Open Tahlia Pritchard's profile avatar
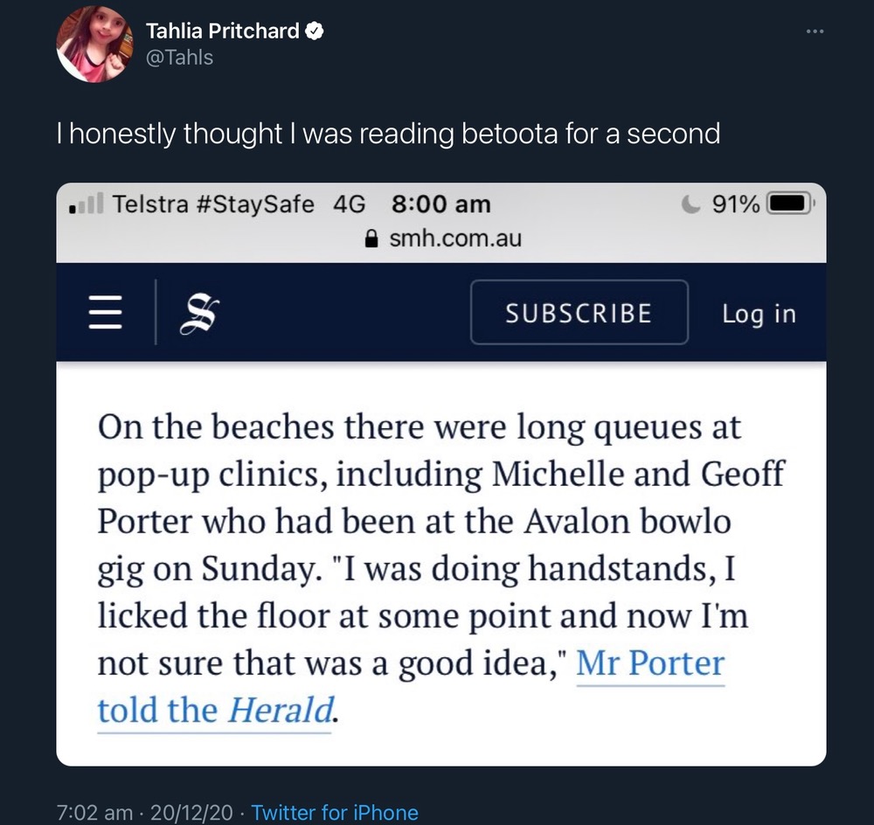 pyautogui.click(x=94, y=45)
